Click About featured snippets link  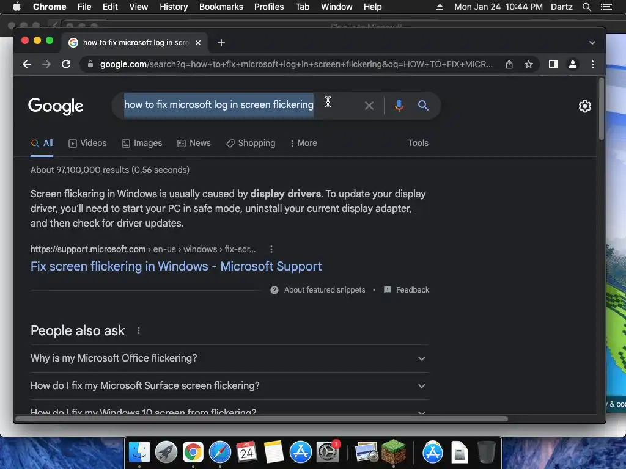325,290
